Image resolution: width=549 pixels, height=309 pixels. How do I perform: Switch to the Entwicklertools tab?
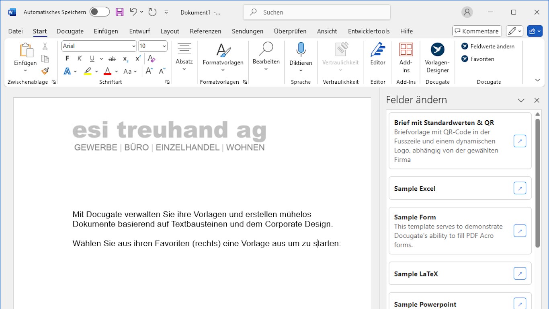(x=369, y=31)
